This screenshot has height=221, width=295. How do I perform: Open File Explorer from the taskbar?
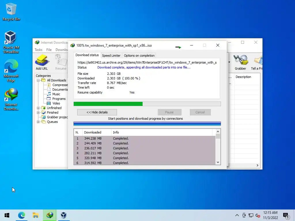(x=35, y=215)
